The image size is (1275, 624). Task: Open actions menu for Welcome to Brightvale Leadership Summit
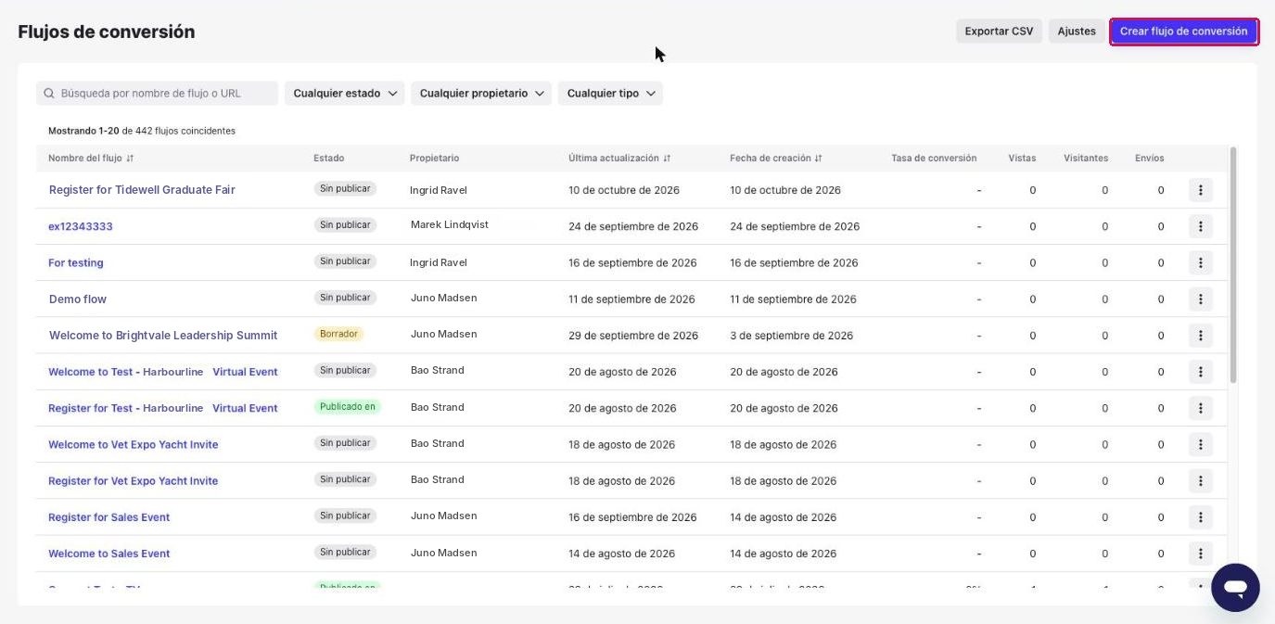coord(1200,335)
